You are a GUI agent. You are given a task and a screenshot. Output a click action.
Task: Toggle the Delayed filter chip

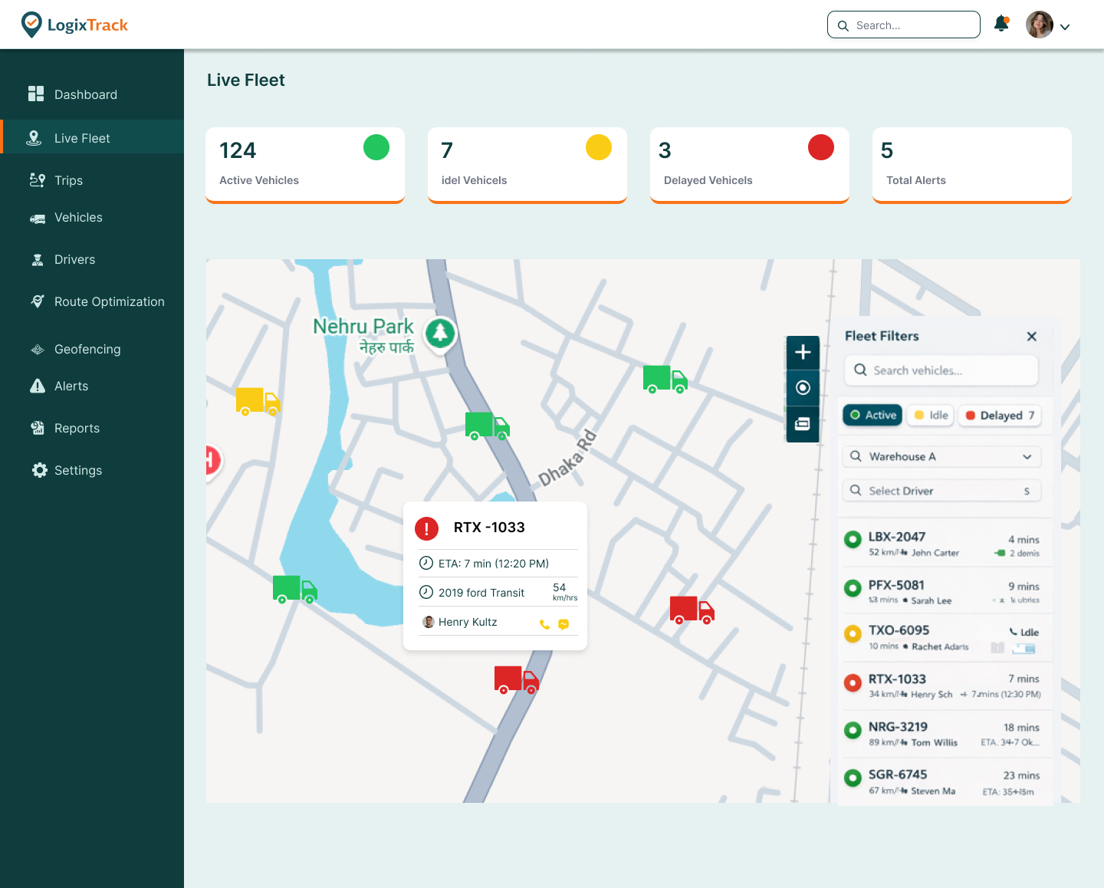[1000, 416]
